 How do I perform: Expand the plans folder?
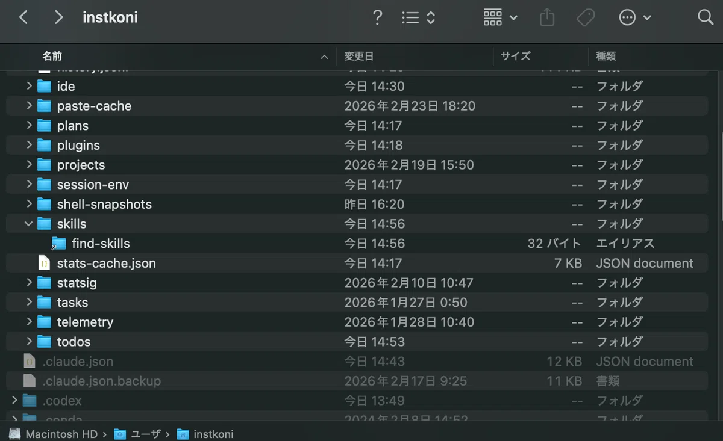point(29,125)
